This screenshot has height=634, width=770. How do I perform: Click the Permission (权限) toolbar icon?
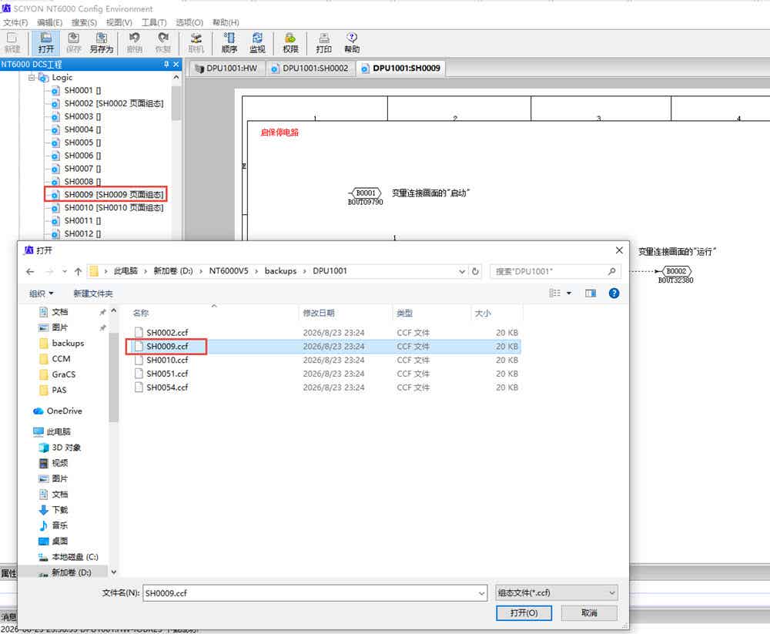pyautogui.click(x=290, y=42)
